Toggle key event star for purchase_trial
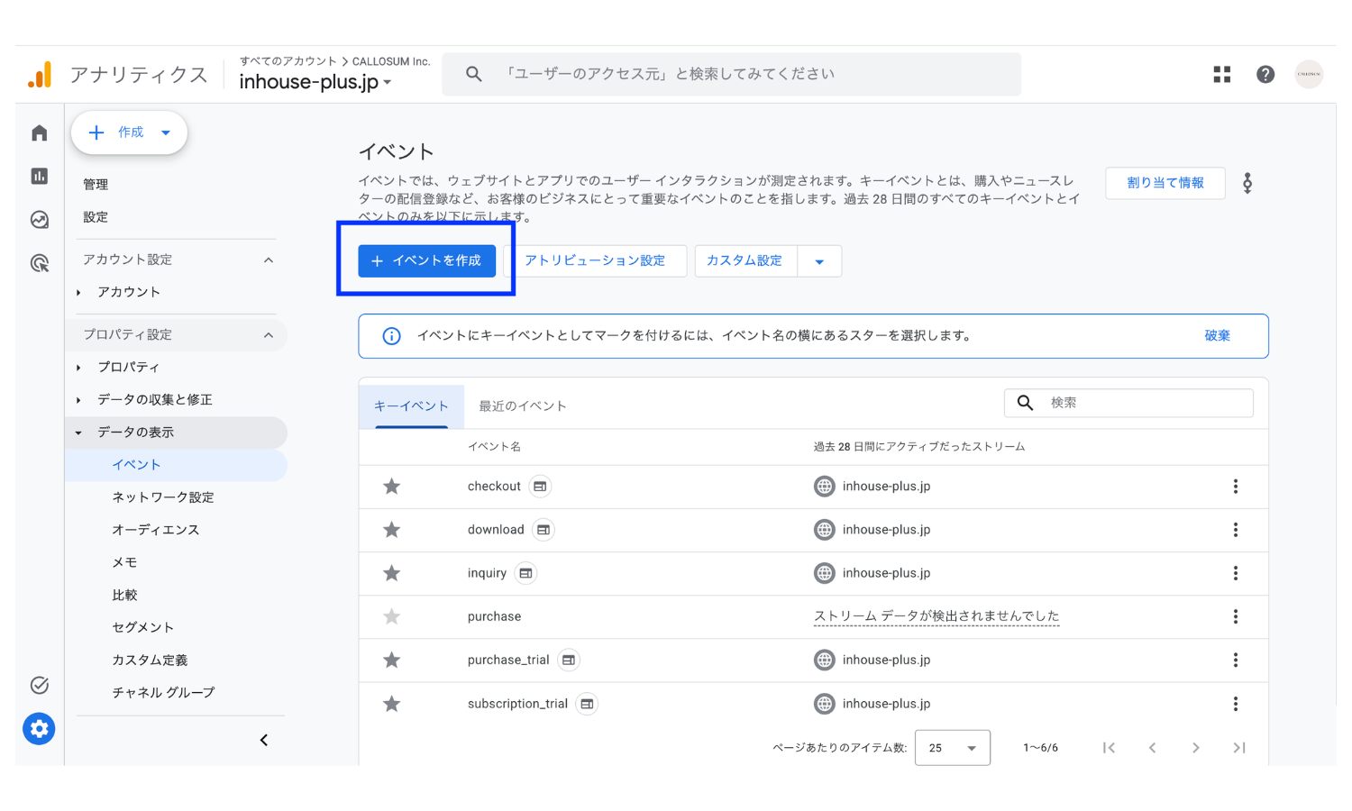This screenshot has height=811, width=1352. (391, 661)
